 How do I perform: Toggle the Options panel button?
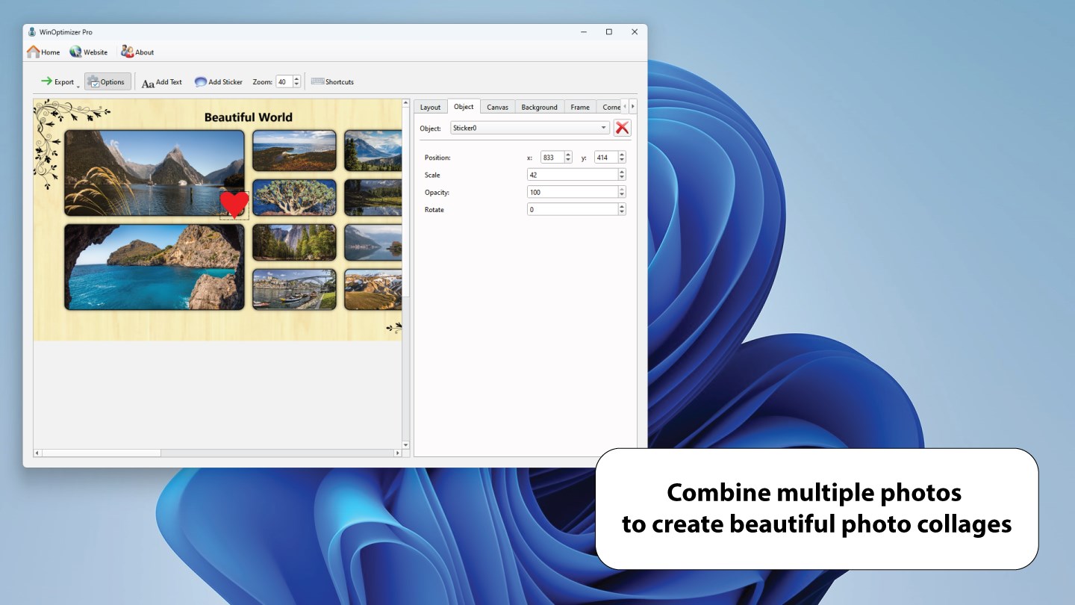107,82
